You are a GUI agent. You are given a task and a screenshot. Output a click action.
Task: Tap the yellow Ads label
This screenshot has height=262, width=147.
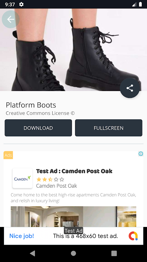pos(8,155)
